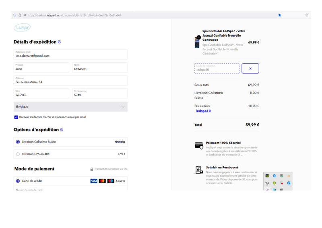This screenshot has height=228, width=322.
Task: Uncheck Recevoir ma facture d'achat checkbox
Action: coord(16,117)
